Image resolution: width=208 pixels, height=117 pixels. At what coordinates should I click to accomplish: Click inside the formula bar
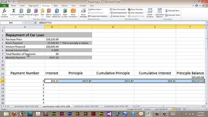click(121, 23)
